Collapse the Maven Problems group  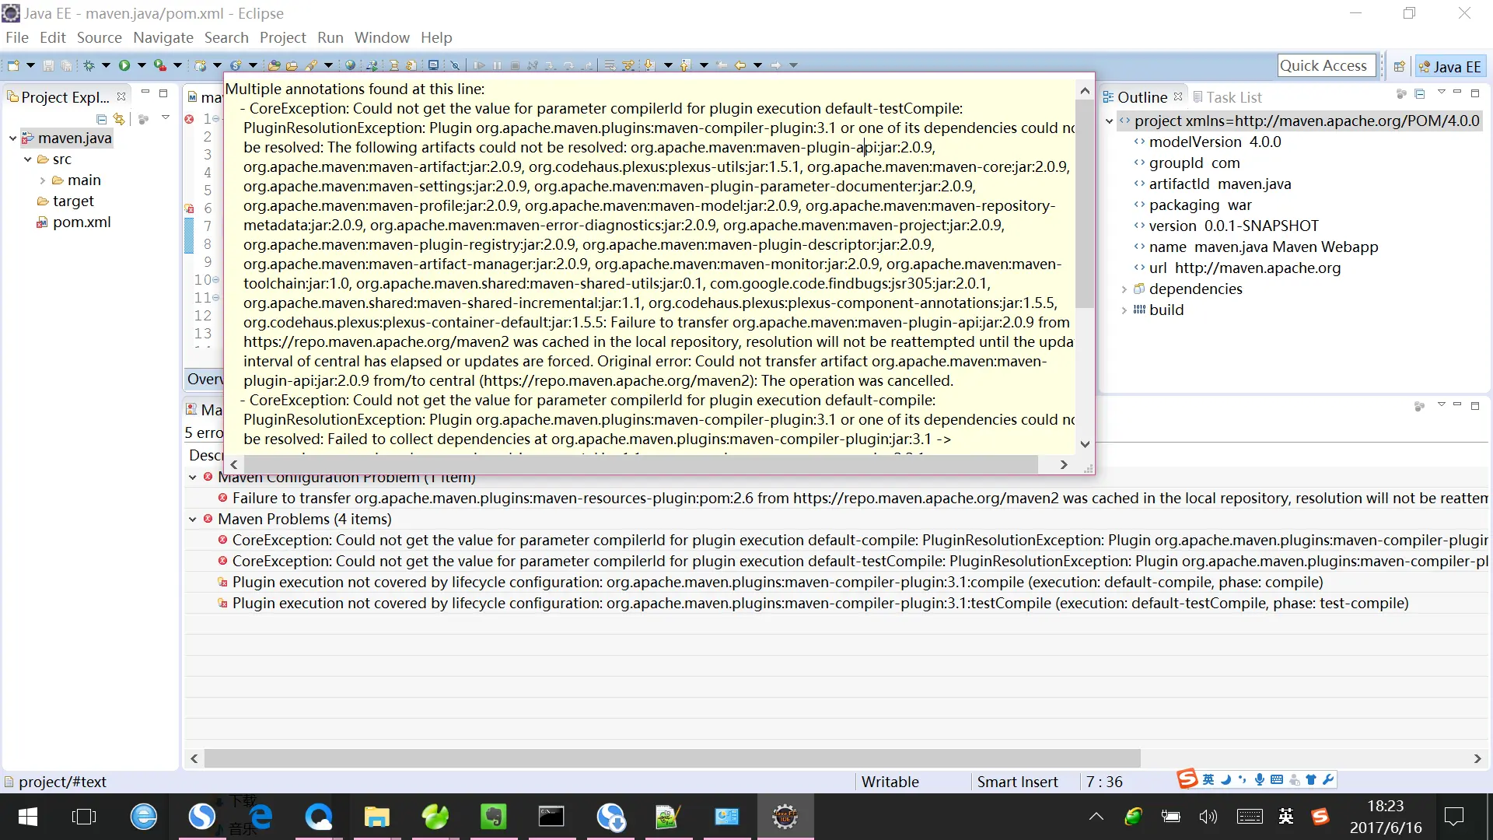pos(193,519)
